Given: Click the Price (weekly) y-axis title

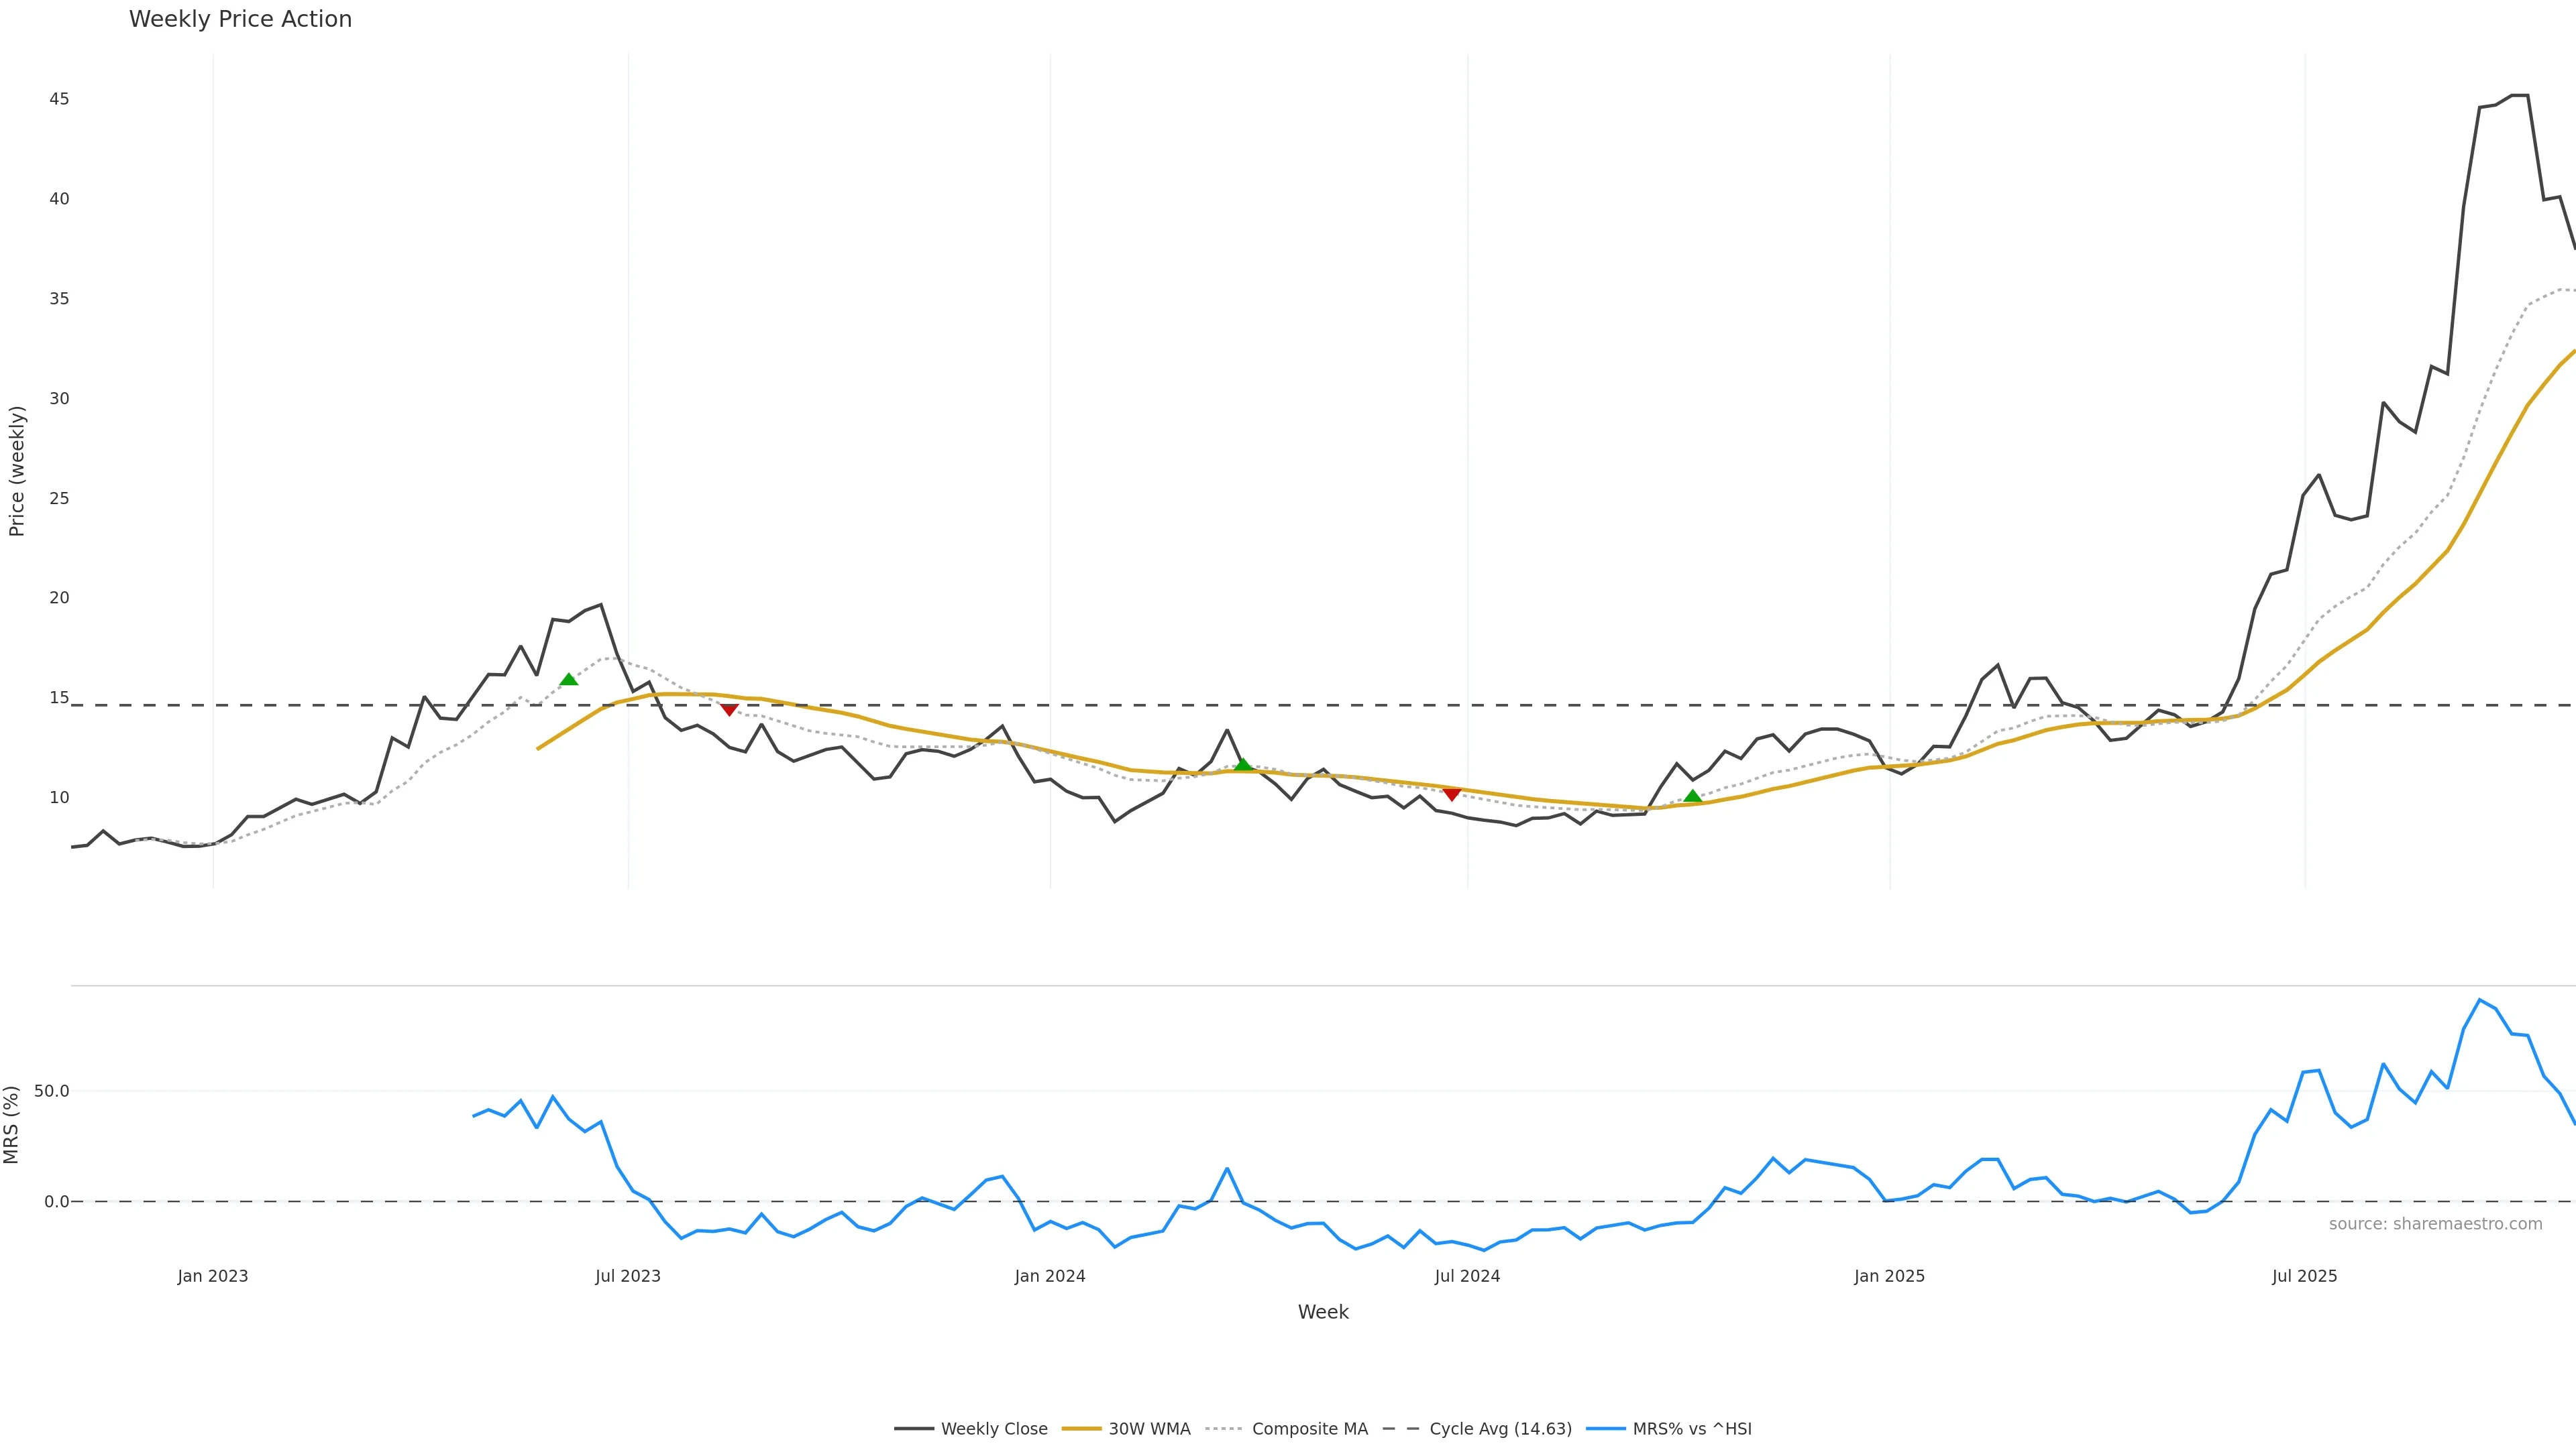Looking at the screenshot, I should click(x=17, y=471).
